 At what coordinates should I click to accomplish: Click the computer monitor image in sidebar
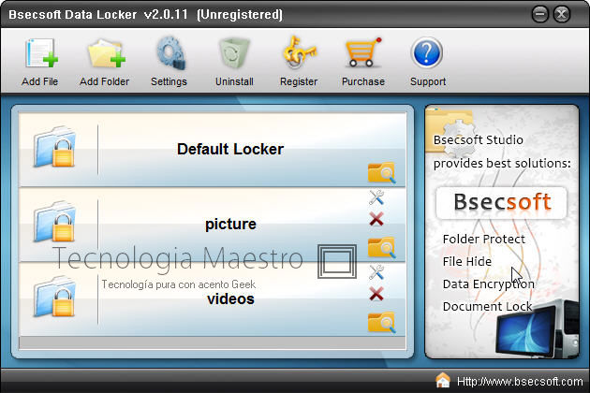point(537,329)
